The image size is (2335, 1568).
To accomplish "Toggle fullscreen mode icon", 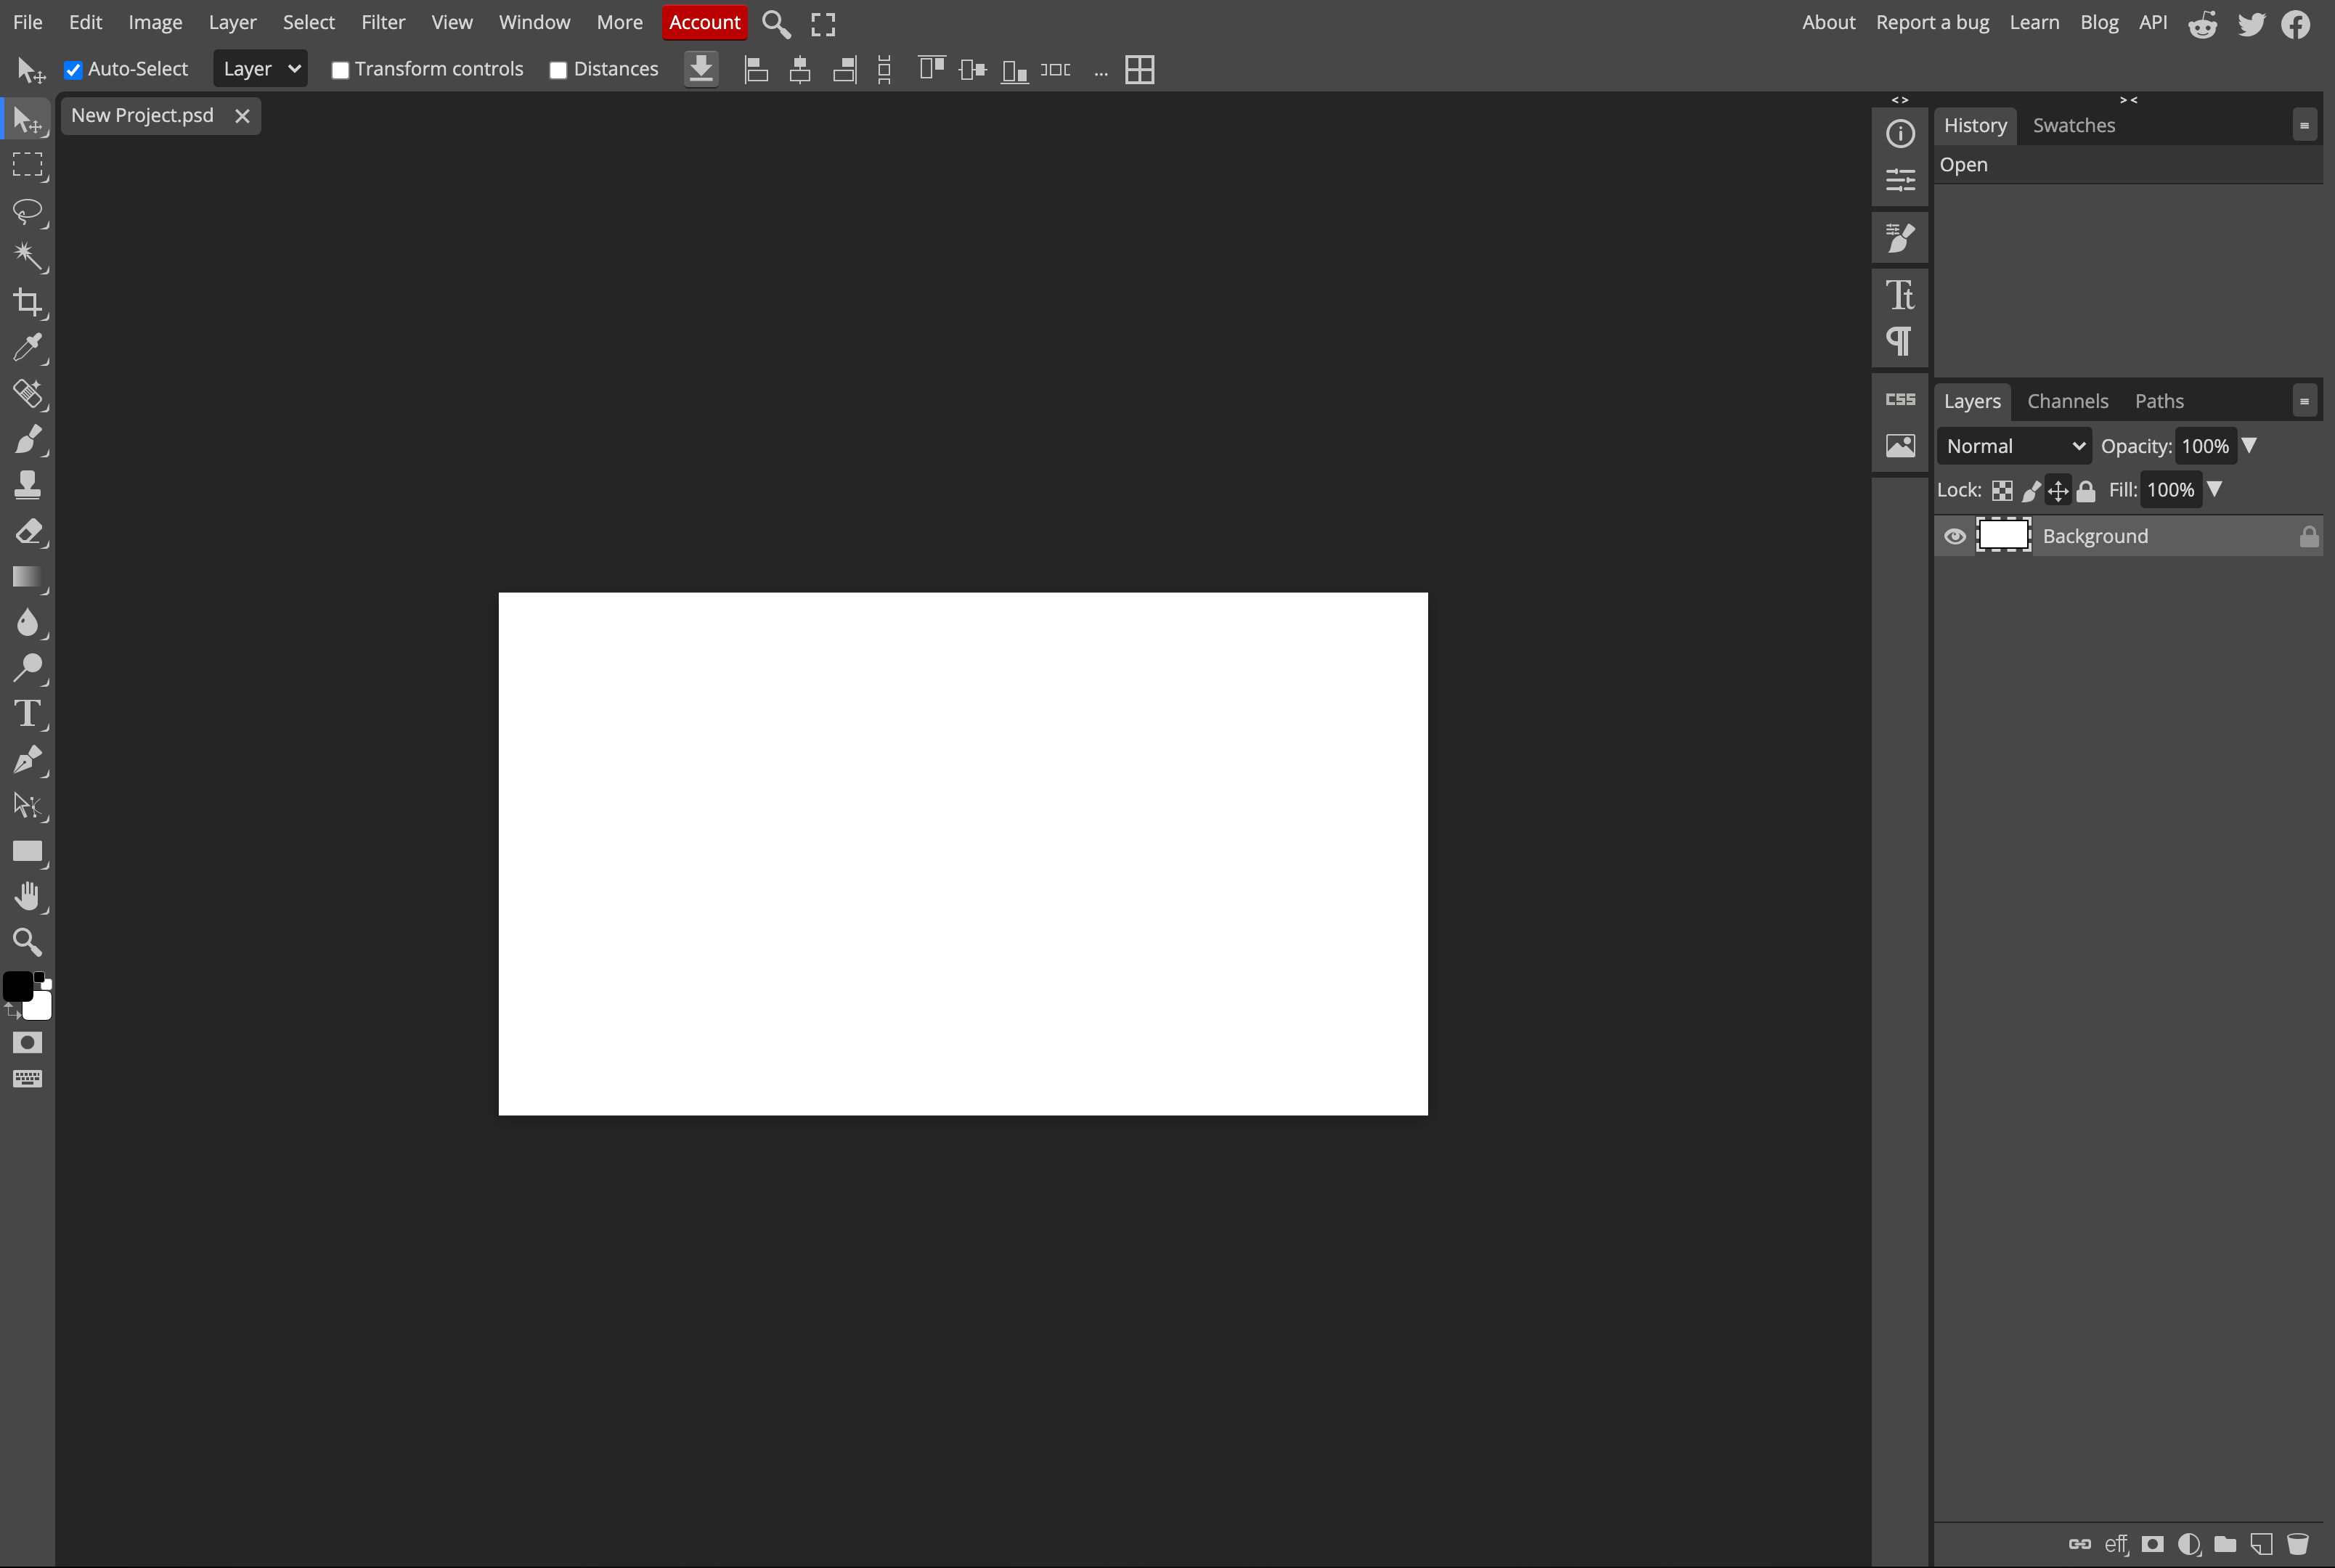I will [x=823, y=24].
